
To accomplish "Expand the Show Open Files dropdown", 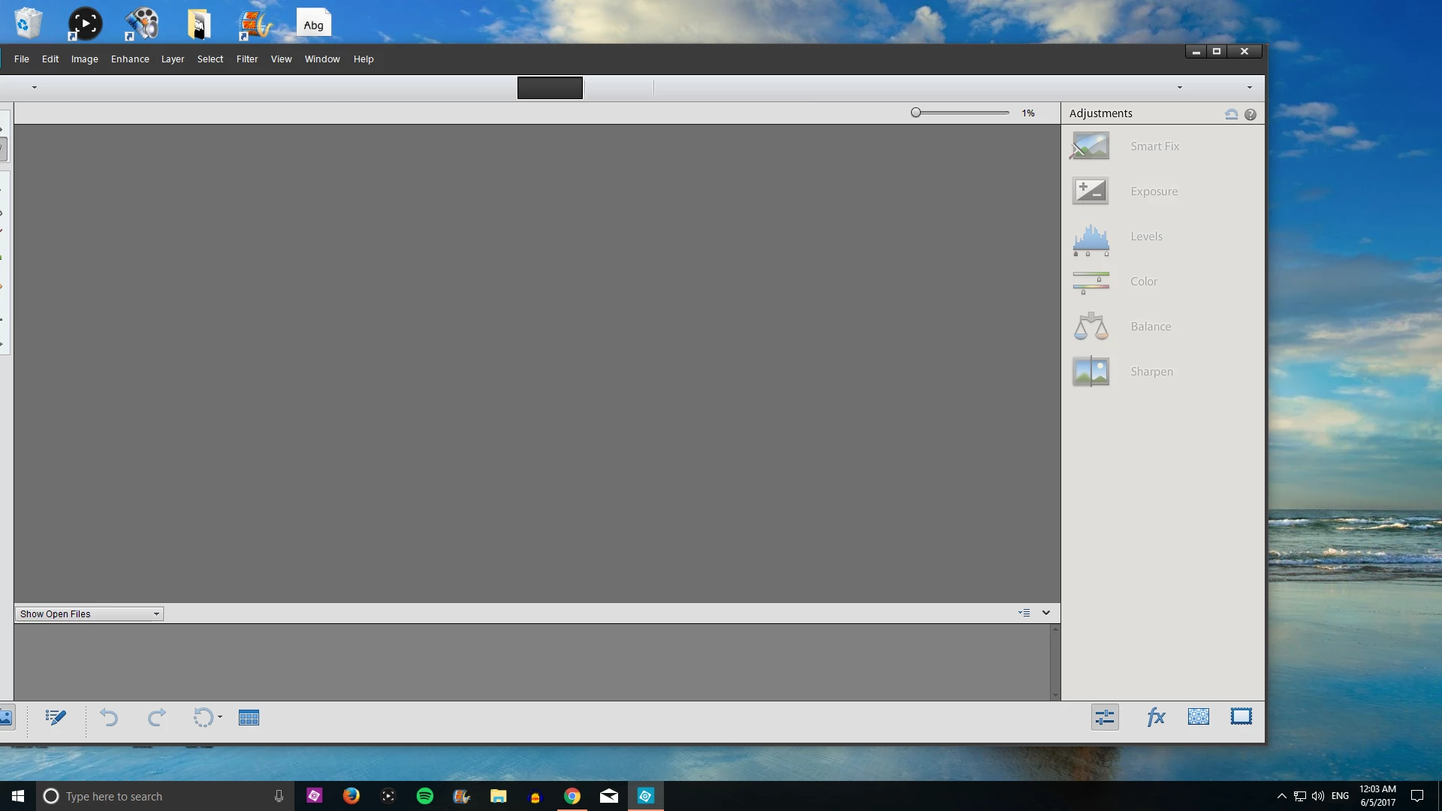I will (156, 614).
